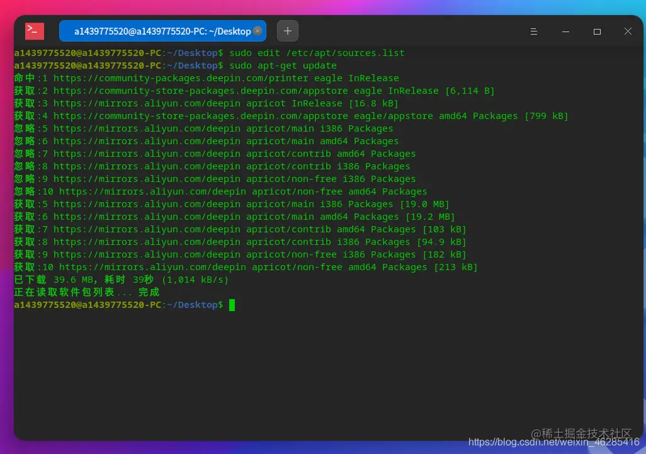646x454 pixels.
Task: Click the community-packages printer eagle InRelease line
Action: click(x=207, y=78)
